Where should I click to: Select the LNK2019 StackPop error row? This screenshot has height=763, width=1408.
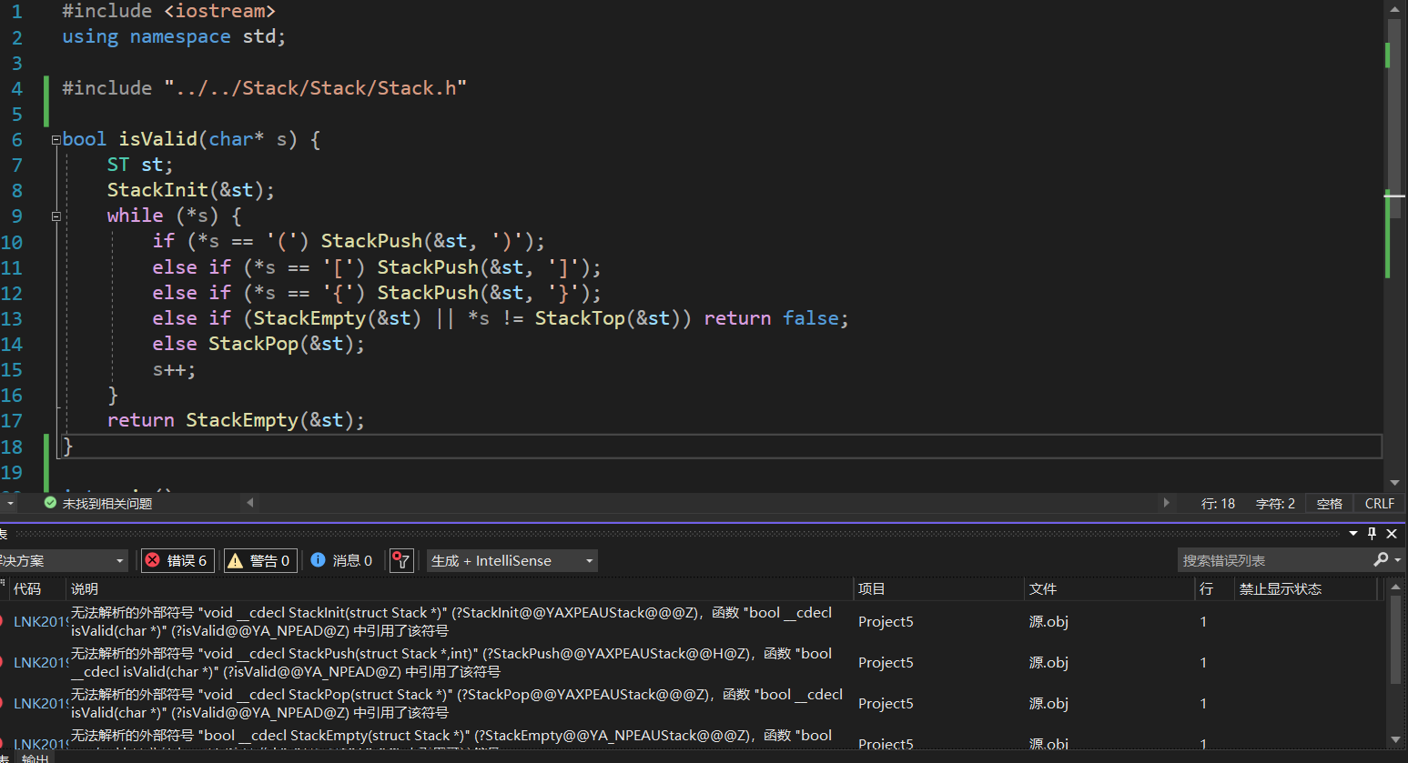click(692, 703)
